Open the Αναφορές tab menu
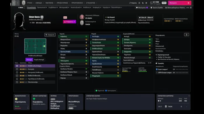The width and height of the screenshot is (204, 114). point(97,8)
